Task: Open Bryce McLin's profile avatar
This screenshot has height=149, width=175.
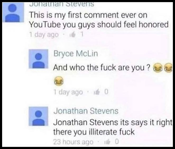Action: coord(38,59)
